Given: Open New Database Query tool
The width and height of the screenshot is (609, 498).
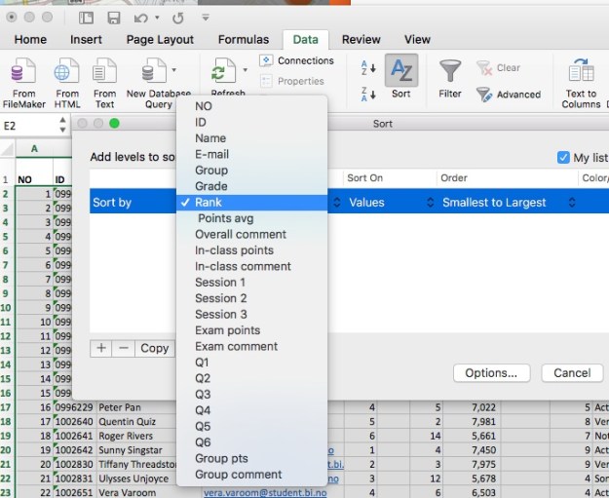Looking at the screenshot, I should [155, 72].
